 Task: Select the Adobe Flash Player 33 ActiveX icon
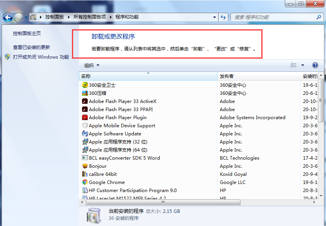coord(85,101)
